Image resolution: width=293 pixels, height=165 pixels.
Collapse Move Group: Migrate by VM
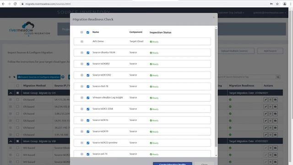click(11, 141)
